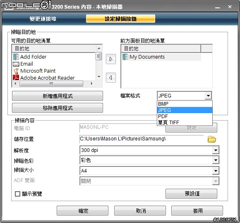Click the Adobe Acrobat Reader icon

[x=16, y=78]
